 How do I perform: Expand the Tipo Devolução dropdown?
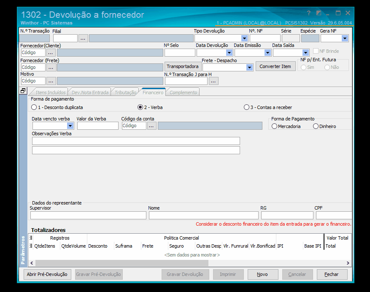[244, 38]
